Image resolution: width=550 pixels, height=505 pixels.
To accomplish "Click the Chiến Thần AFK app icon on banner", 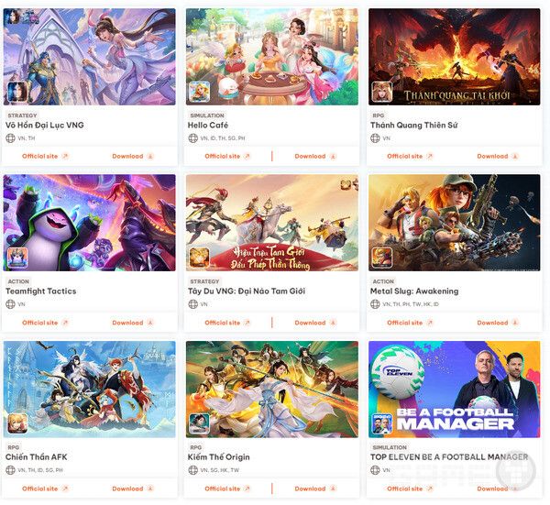I will (x=17, y=423).
